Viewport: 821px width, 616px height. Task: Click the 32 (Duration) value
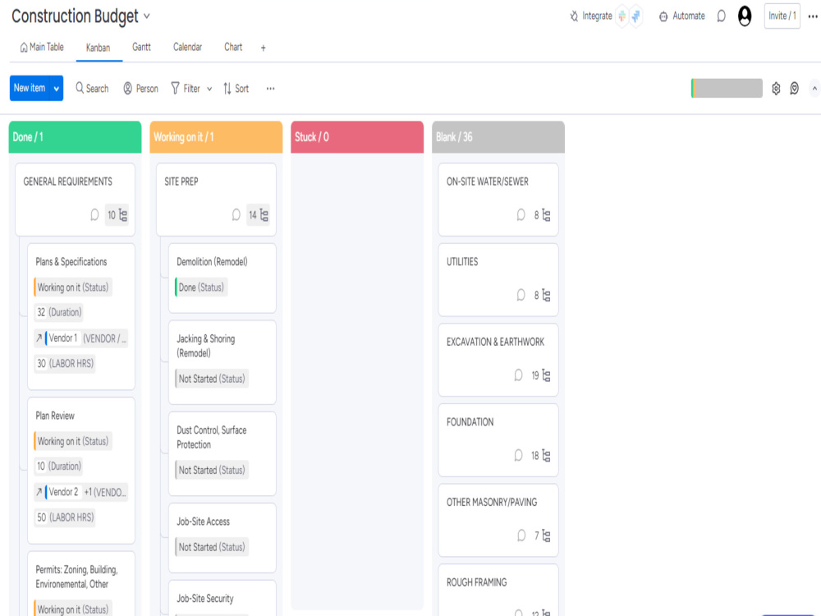59,312
